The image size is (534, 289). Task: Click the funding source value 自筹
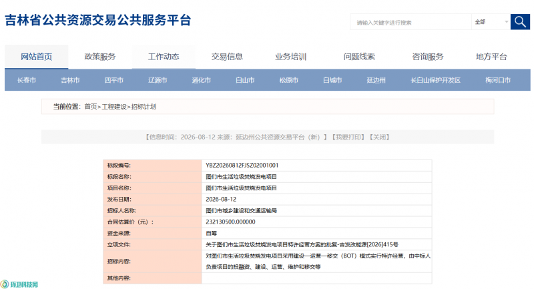211,233
